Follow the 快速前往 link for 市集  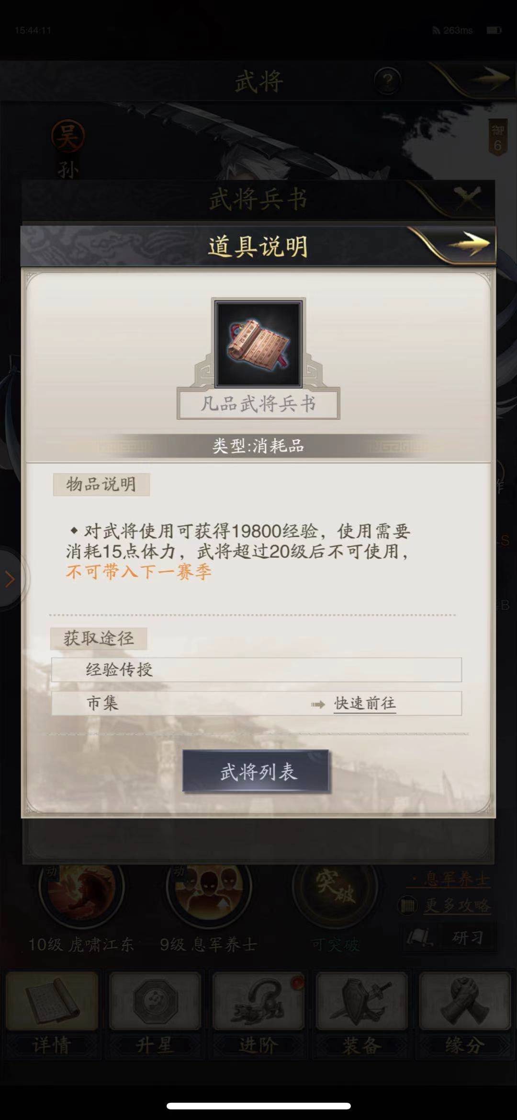point(365,704)
